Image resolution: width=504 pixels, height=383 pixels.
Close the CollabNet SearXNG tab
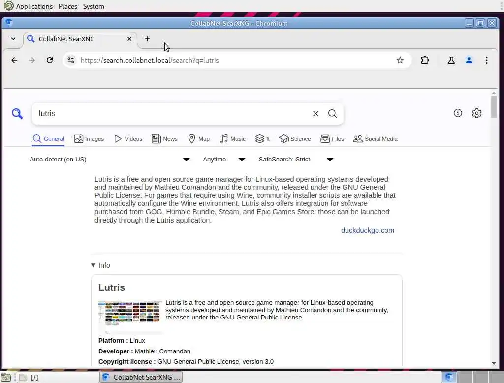click(129, 39)
